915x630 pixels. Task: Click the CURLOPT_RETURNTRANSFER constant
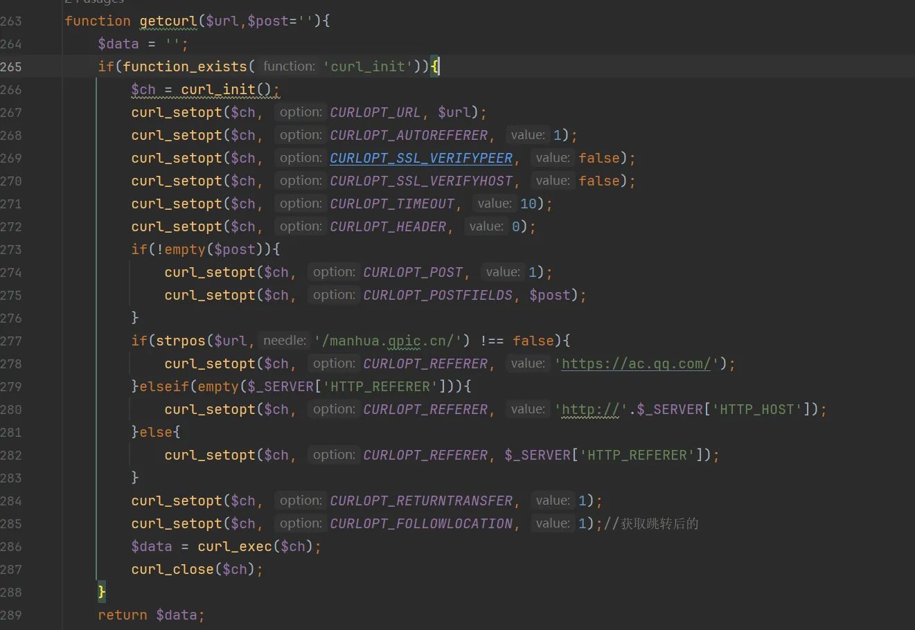421,501
